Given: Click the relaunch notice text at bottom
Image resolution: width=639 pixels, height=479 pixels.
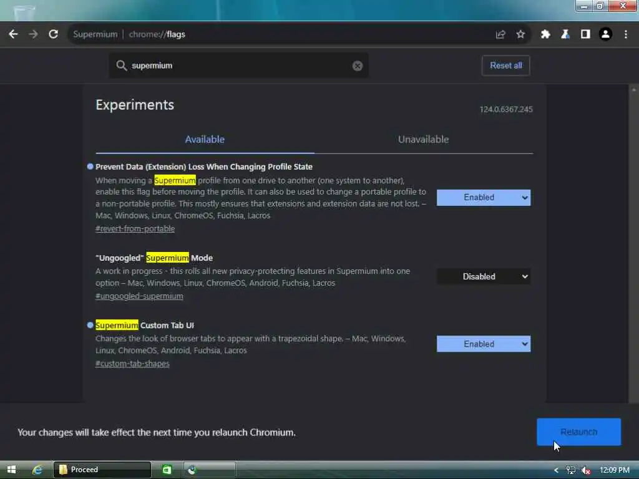Looking at the screenshot, I should click(x=157, y=433).
